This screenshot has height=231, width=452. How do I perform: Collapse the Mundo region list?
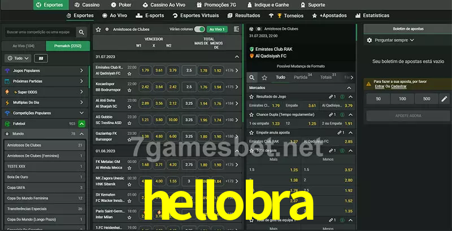81,134
